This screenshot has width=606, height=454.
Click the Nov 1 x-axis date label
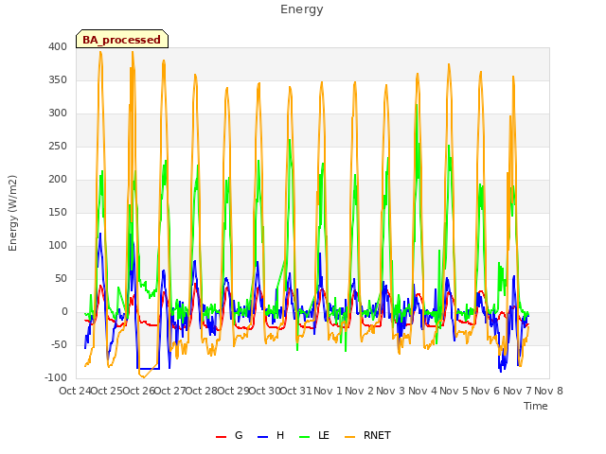pos(328,391)
